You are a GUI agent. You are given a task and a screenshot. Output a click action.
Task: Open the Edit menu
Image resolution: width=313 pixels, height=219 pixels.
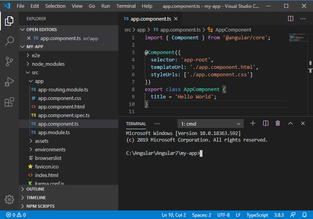[x=35, y=6]
